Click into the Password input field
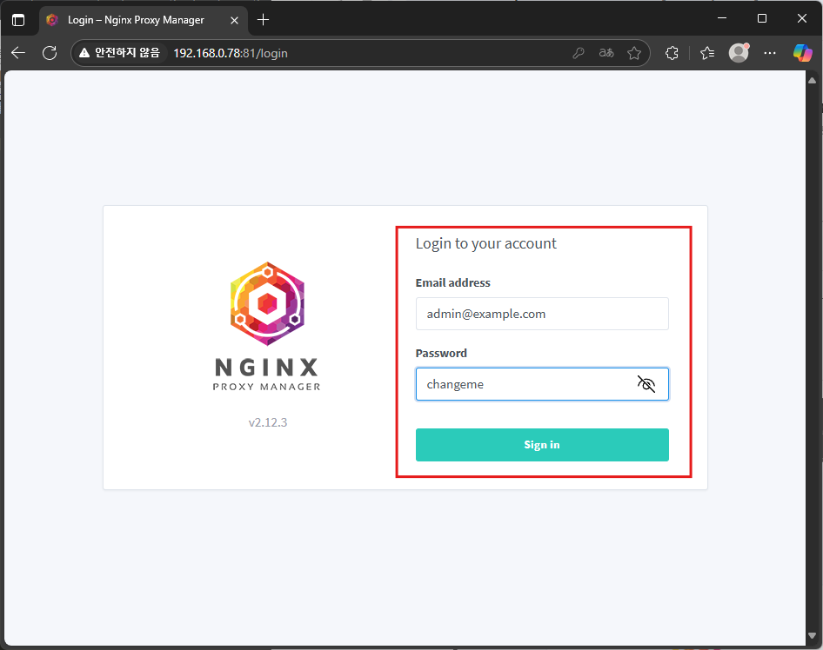Screen dimensions: 823x650 click(x=542, y=384)
